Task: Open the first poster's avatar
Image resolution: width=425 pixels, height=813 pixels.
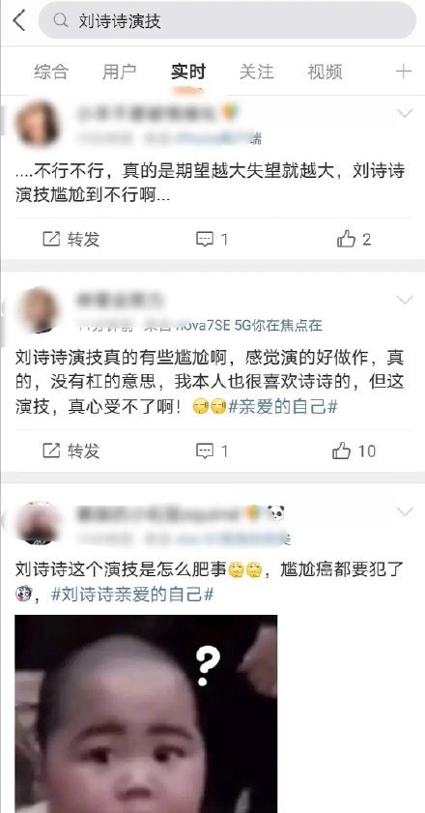Action: click(x=38, y=124)
